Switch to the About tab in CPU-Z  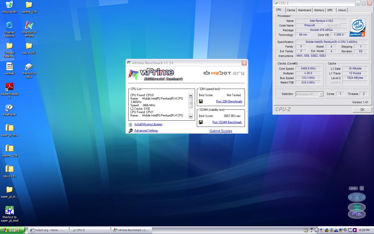[x=342, y=10]
